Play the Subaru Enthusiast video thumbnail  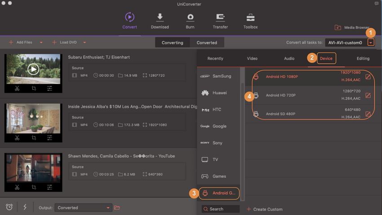click(x=33, y=69)
